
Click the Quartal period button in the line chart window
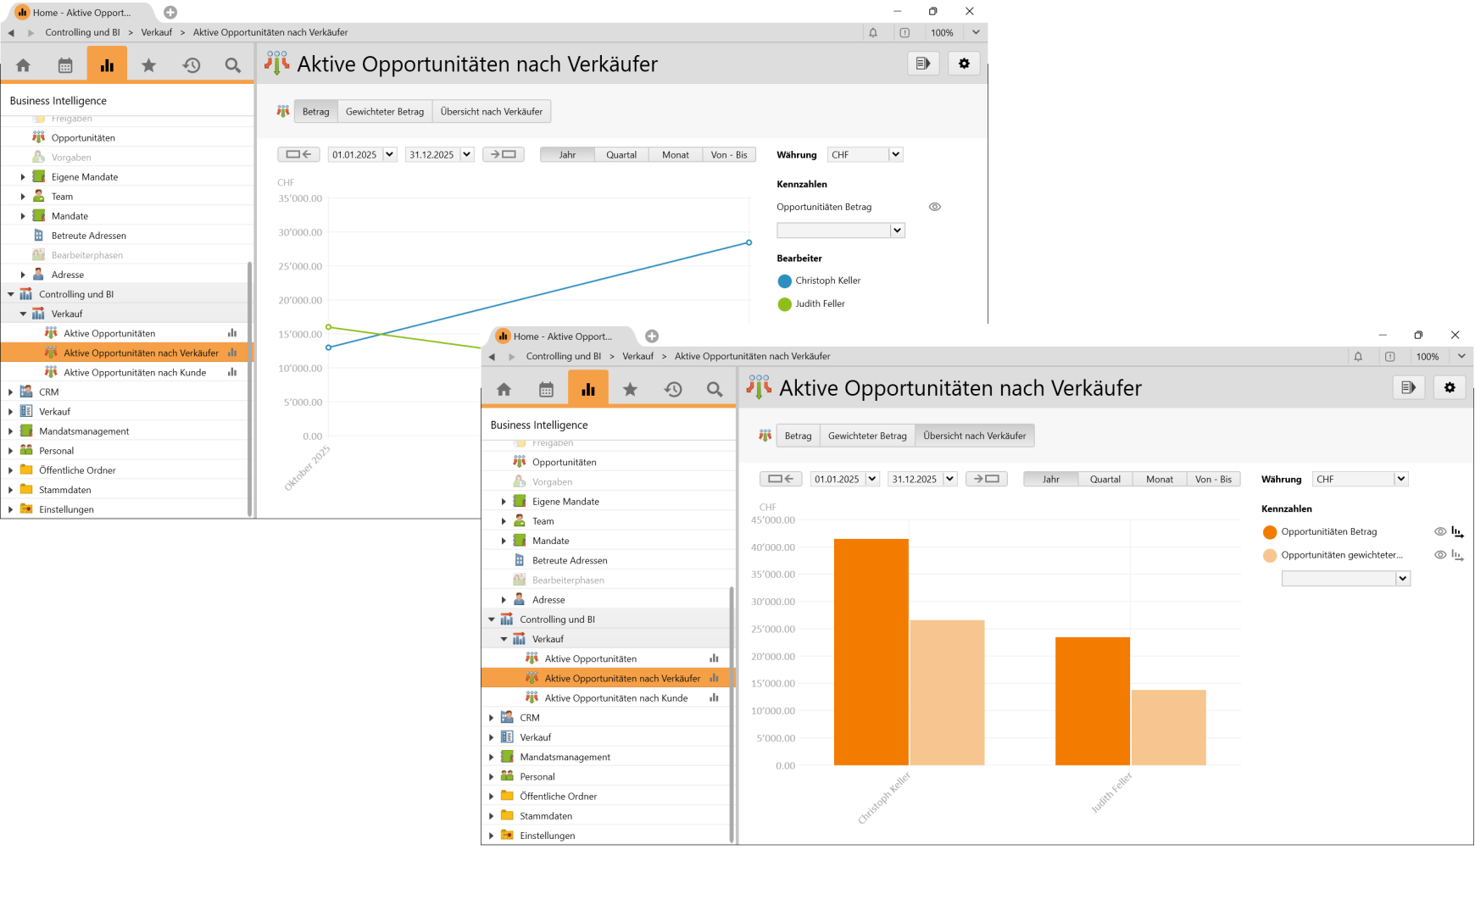[621, 154]
